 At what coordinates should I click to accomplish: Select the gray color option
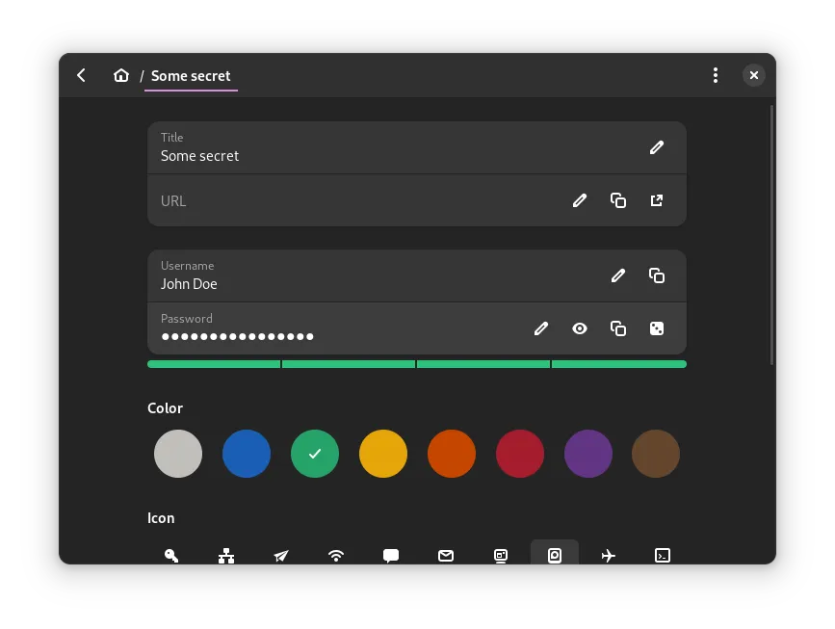(178, 454)
